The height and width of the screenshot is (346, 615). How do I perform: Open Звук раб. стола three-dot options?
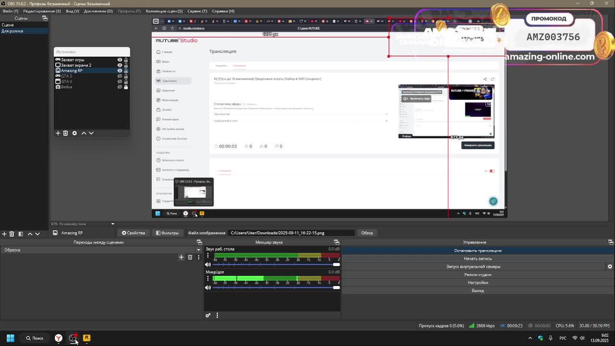(x=208, y=255)
